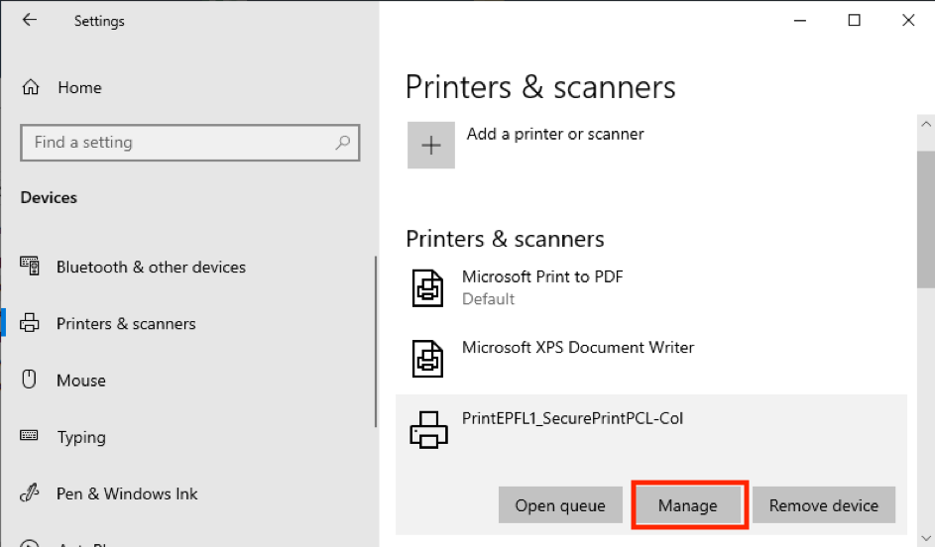935x547 pixels.
Task: Click the search magnifier icon
Action: coord(342,143)
